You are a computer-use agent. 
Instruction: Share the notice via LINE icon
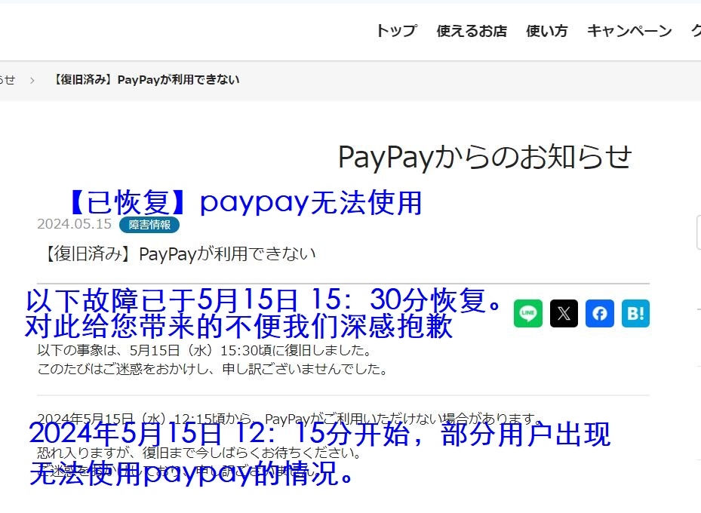(x=528, y=313)
